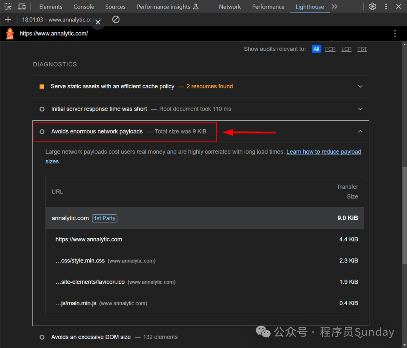Click the Lighthouse logo icon
The height and width of the screenshot is (348, 407).
tap(10, 34)
